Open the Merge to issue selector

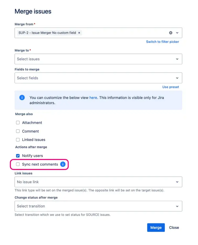click(x=98, y=59)
